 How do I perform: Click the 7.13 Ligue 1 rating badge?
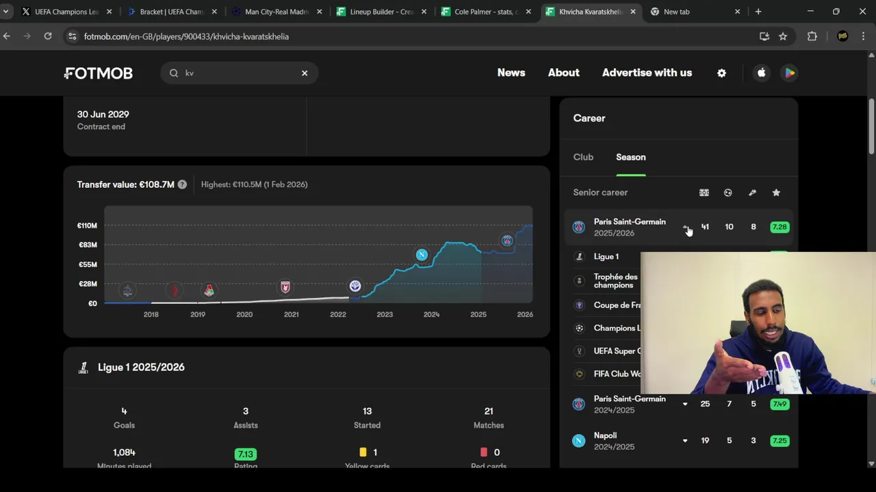tap(245, 454)
